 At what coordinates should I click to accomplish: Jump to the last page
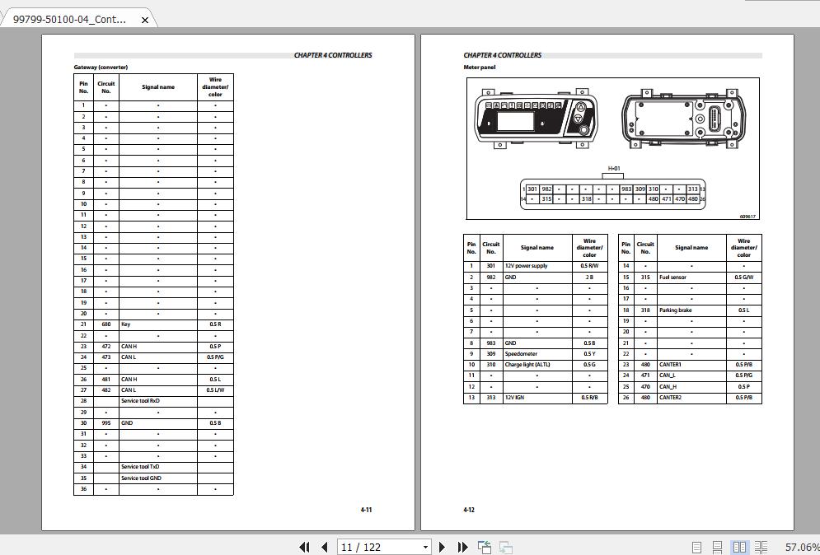tap(462, 547)
